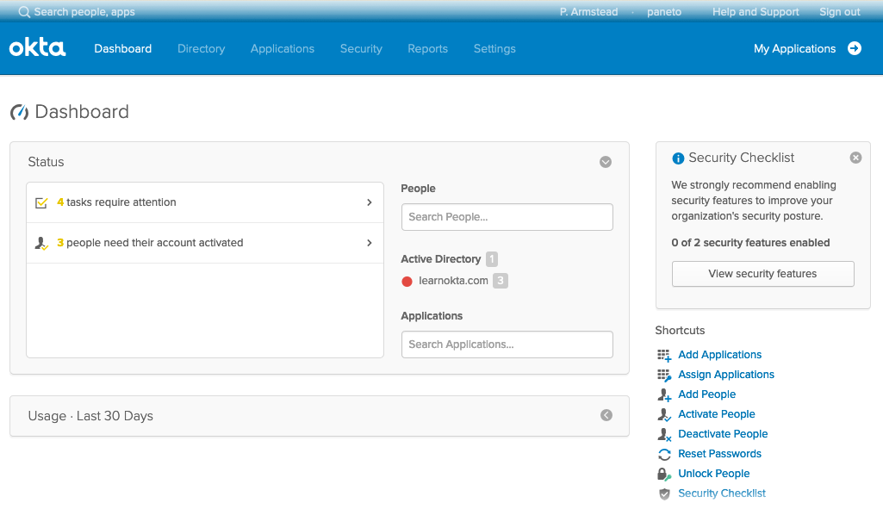Click the Reset Passwords refresh icon

[663, 454]
